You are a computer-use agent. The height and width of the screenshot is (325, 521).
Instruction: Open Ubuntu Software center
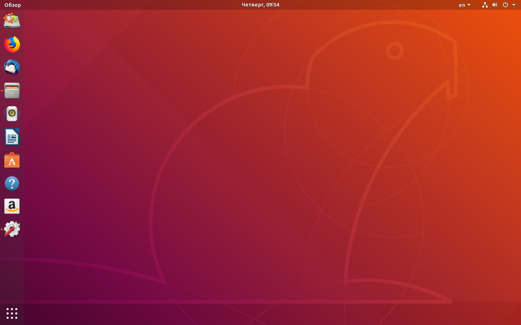12,160
